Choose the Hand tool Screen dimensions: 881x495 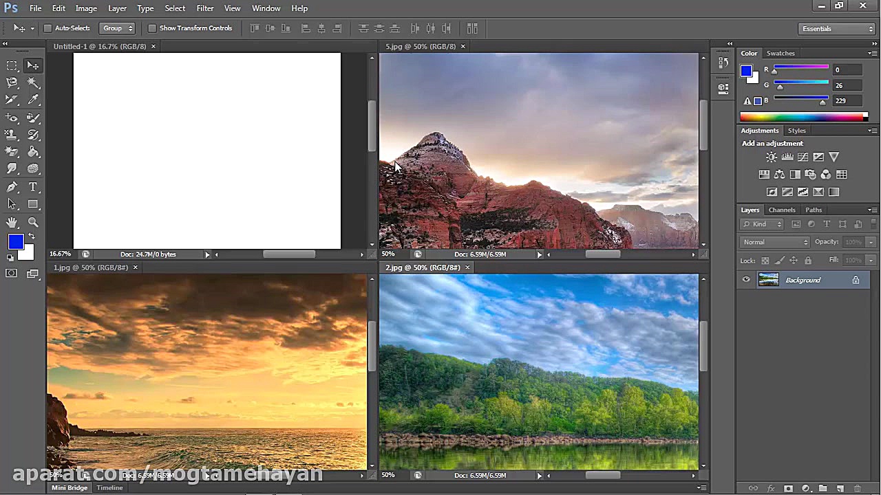coord(12,222)
